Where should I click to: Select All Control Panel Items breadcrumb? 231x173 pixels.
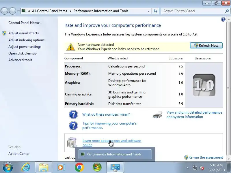49,11
